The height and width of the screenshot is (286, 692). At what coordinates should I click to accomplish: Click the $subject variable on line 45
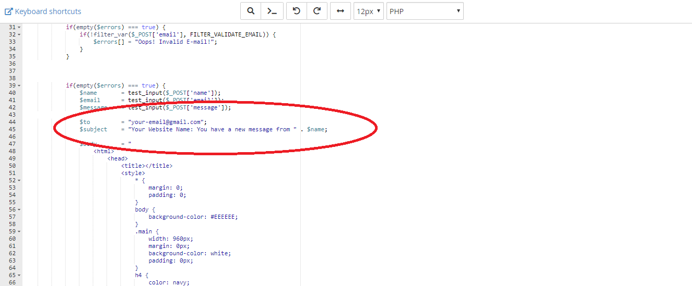[x=93, y=129]
